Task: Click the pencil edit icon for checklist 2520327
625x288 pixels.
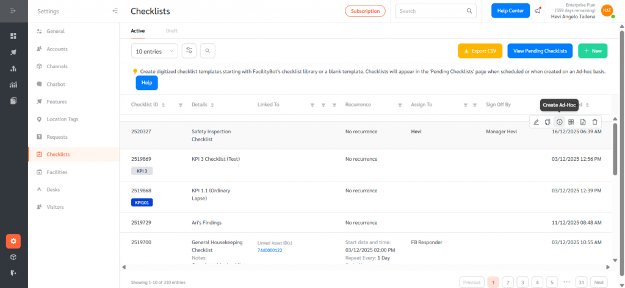Action: [536, 122]
